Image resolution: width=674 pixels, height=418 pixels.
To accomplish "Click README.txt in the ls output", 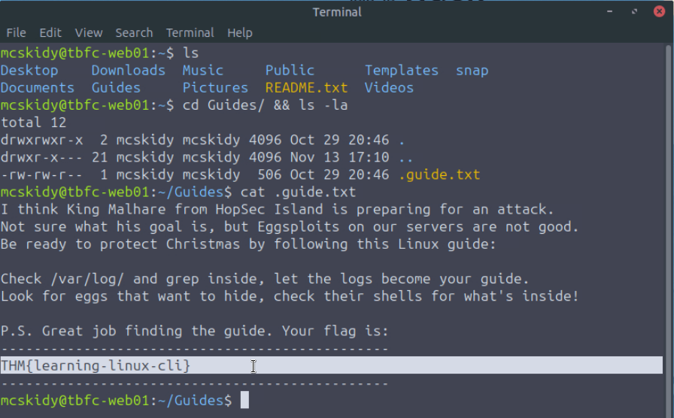I will (306, 88).
